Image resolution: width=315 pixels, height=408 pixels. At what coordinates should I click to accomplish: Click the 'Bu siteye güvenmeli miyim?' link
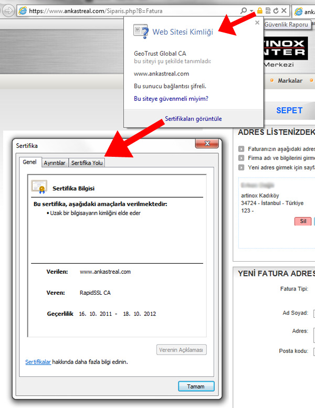tap(171, 99)
